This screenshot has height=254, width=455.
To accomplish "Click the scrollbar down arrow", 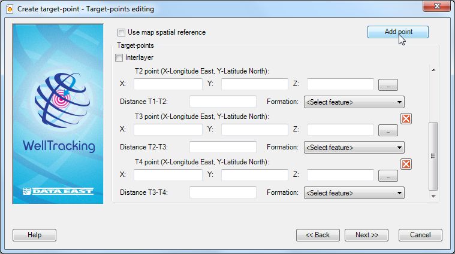I will coord(433,197).
